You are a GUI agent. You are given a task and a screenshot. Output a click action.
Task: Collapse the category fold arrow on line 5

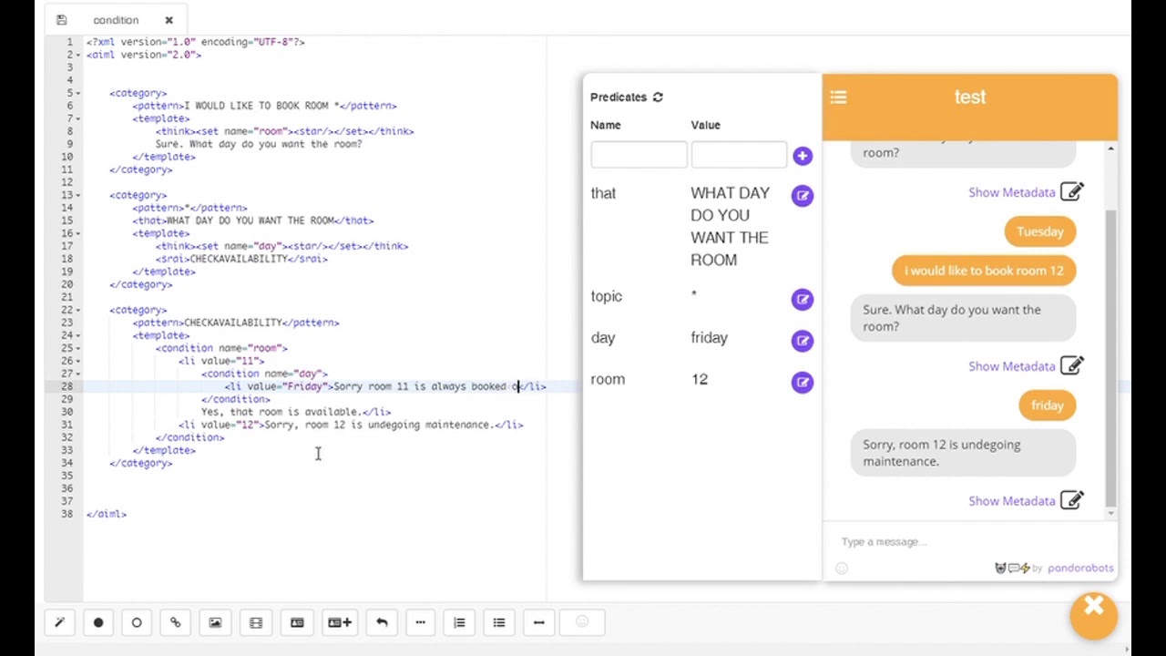(78, 93)
